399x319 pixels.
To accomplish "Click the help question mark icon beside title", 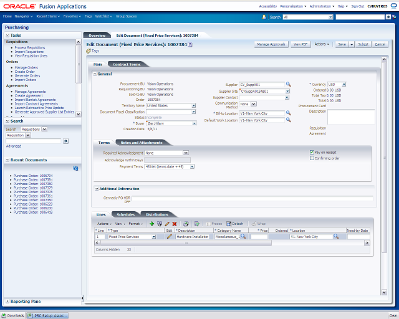I will pyautogui.click(x=190, y=44).
